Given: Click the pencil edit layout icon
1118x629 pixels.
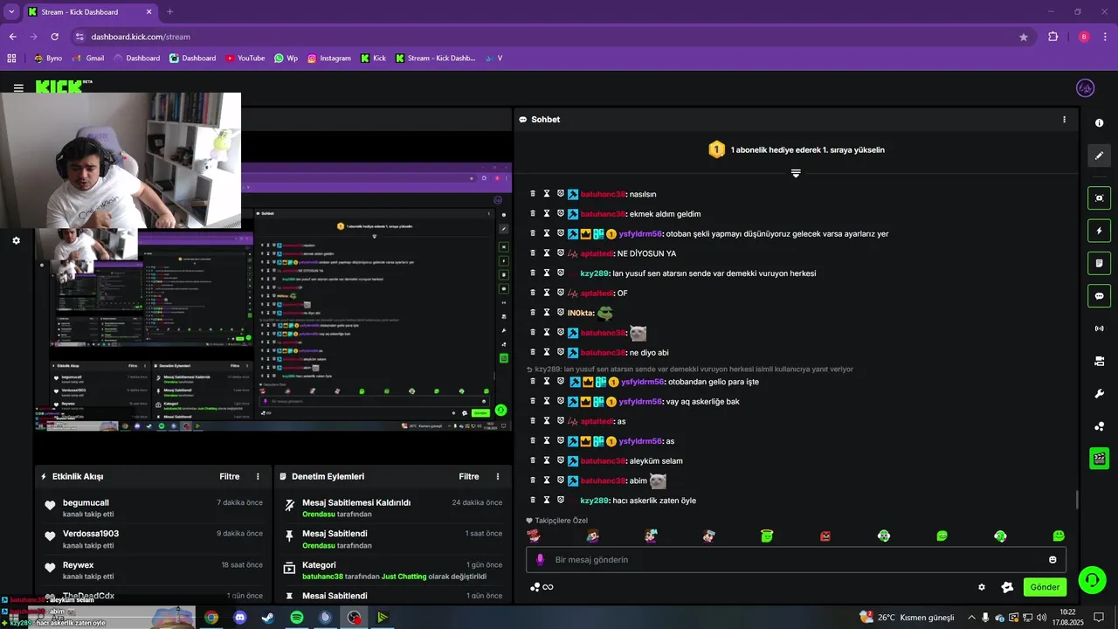Looking at the screenshot, I should click(1099, 156).
